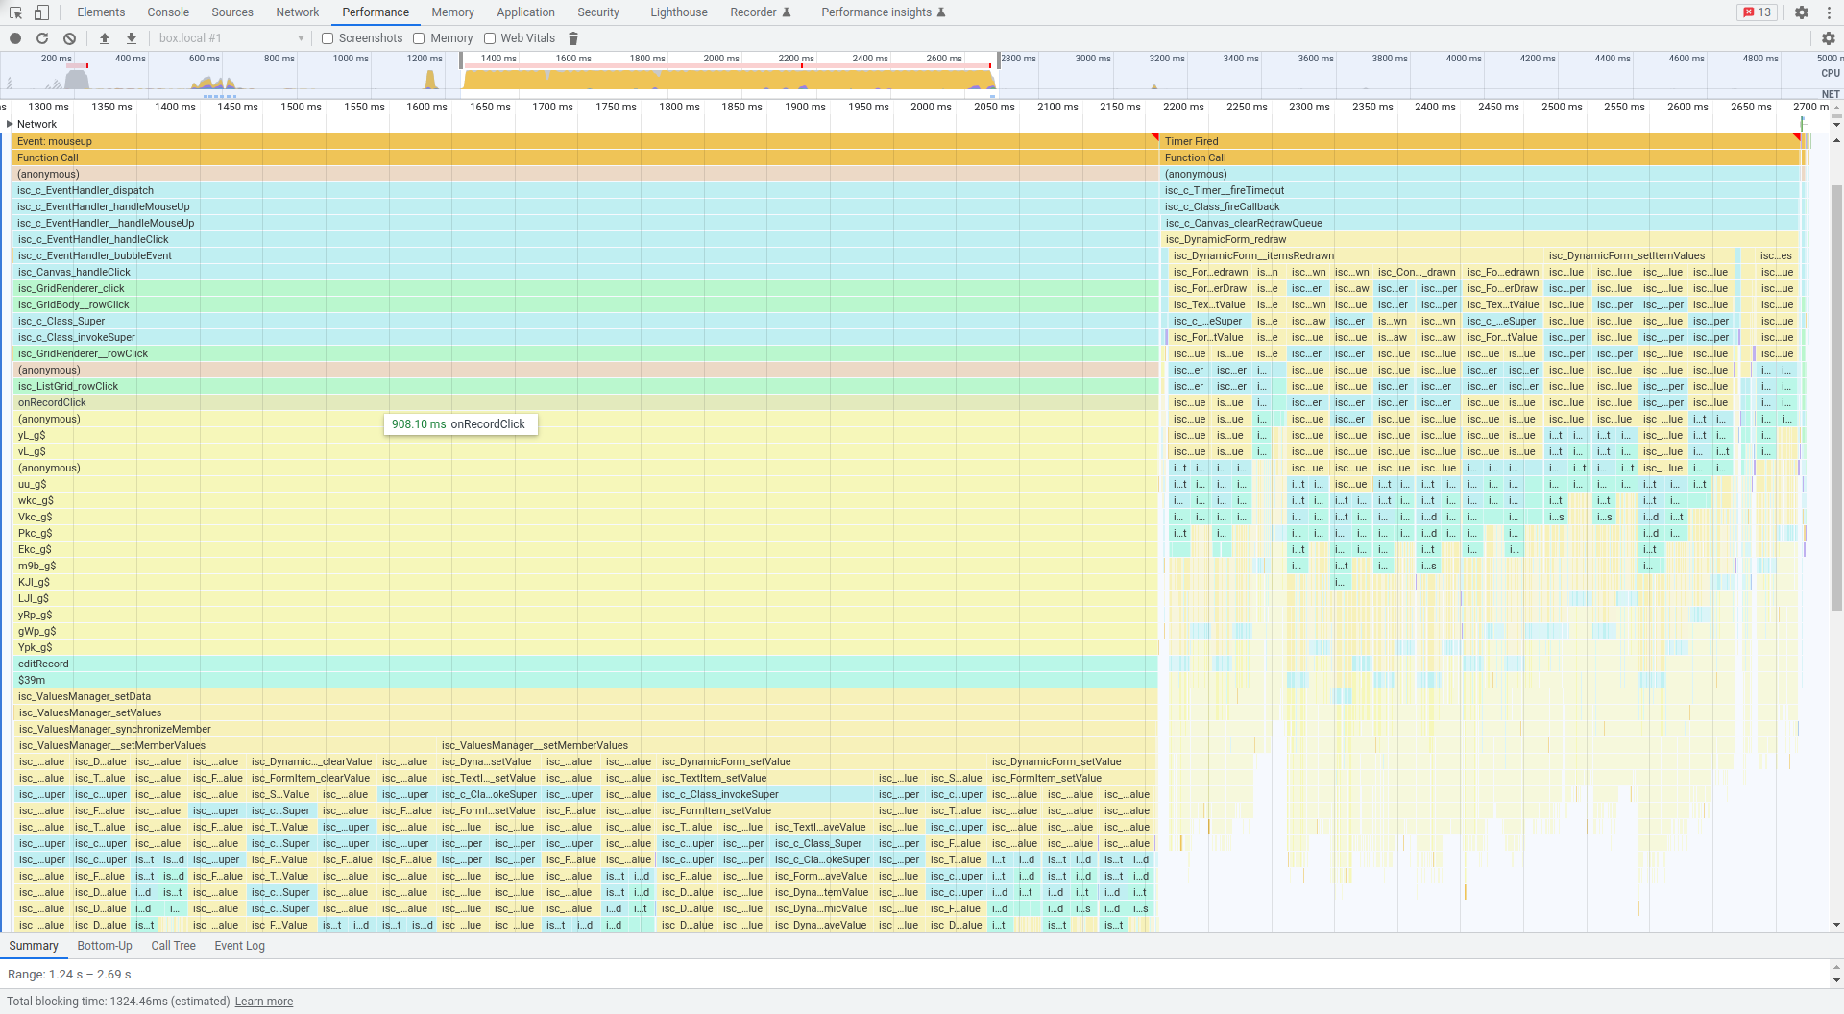Toggle the device toolbar icon
Image resolution: width=1844 pixels, height=1014 pixels.
(x=41, y=12)
